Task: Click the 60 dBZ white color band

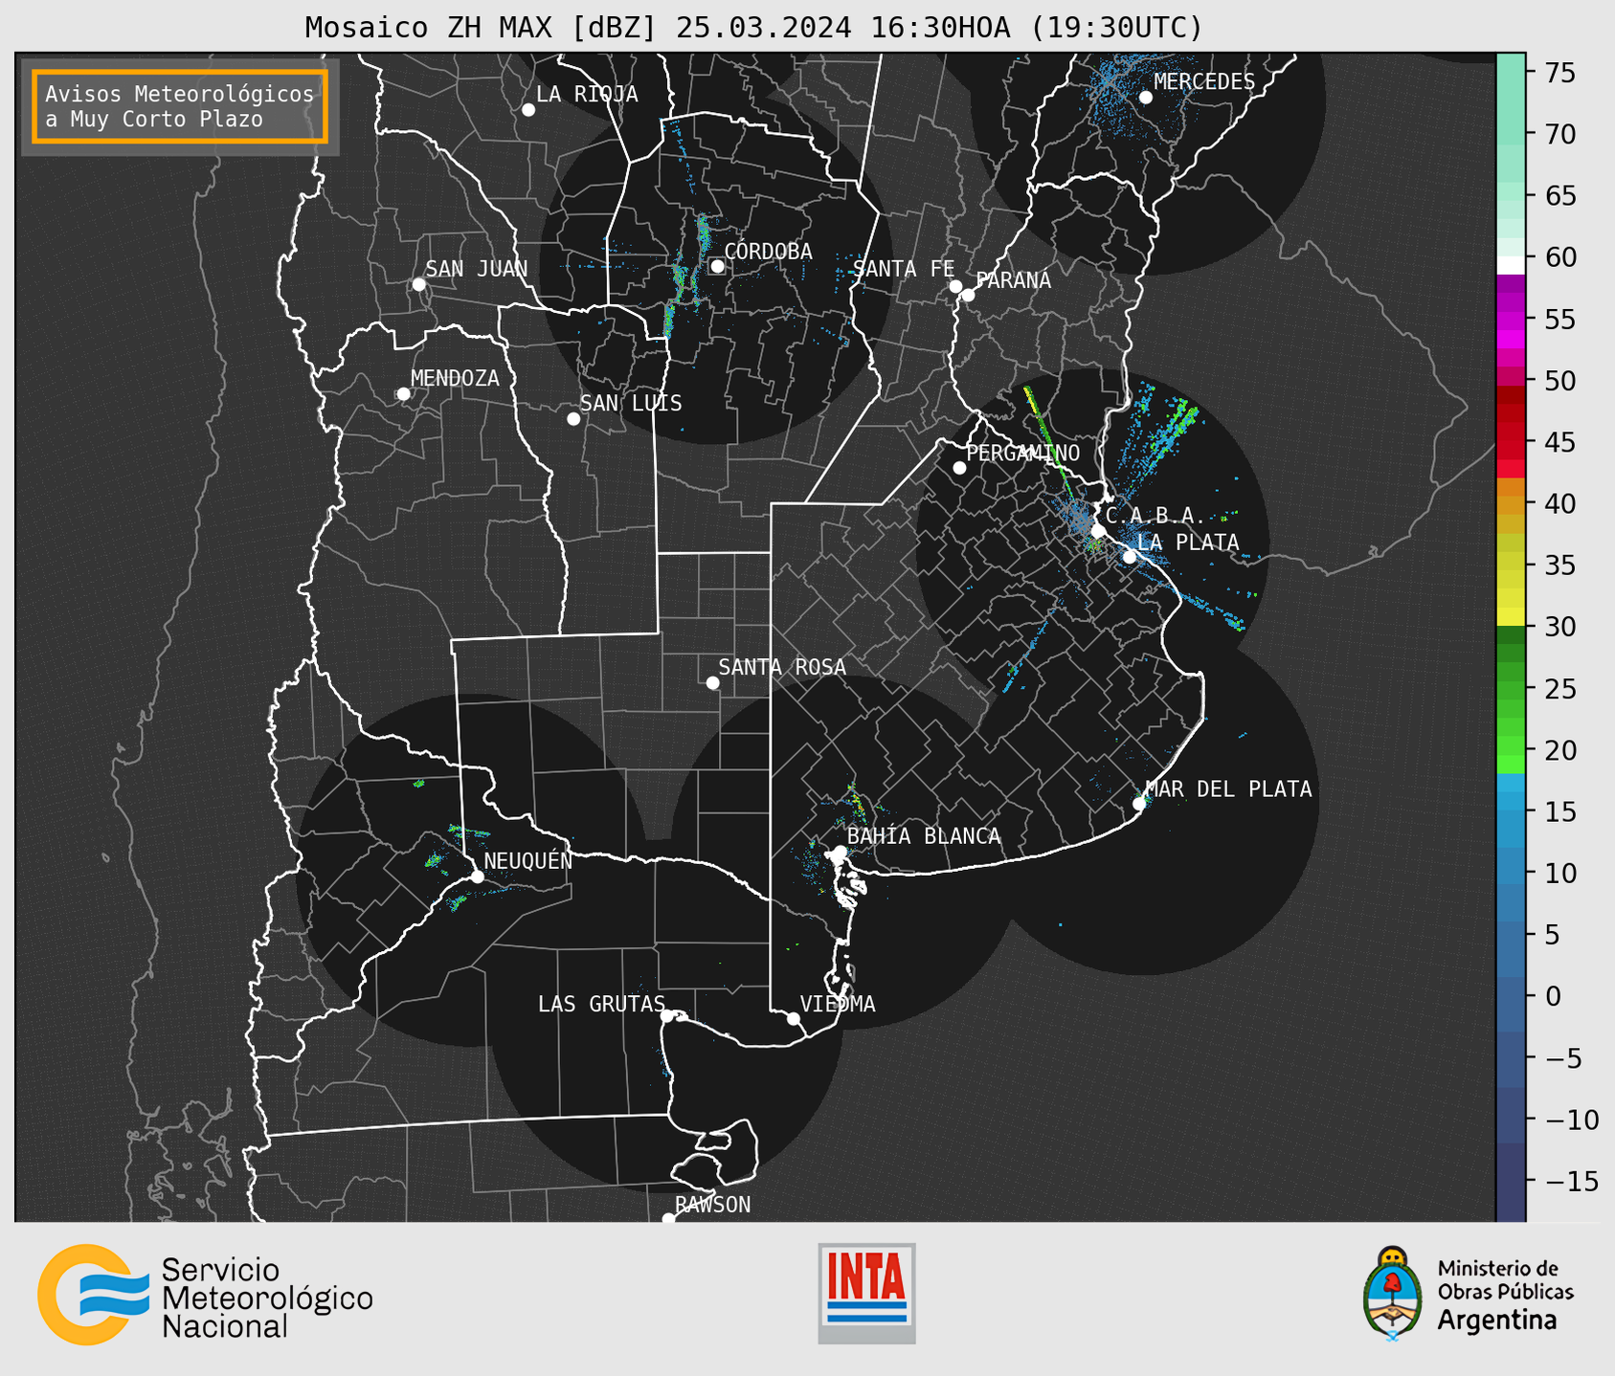Action: pyautogui.click(x=1511, y=265)
